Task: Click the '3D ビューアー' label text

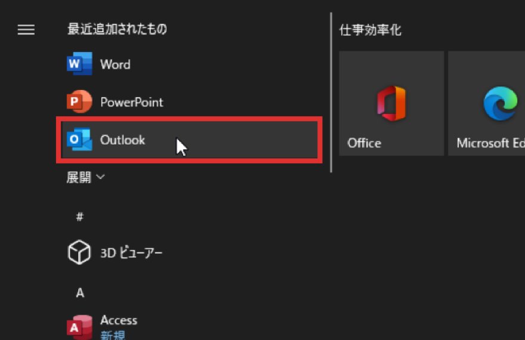Action: pyautogui.click(x=131, y=253)
